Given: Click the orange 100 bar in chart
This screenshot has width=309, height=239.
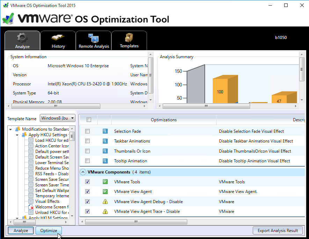Looking at the screenshot, I should [x=225, y=89].
